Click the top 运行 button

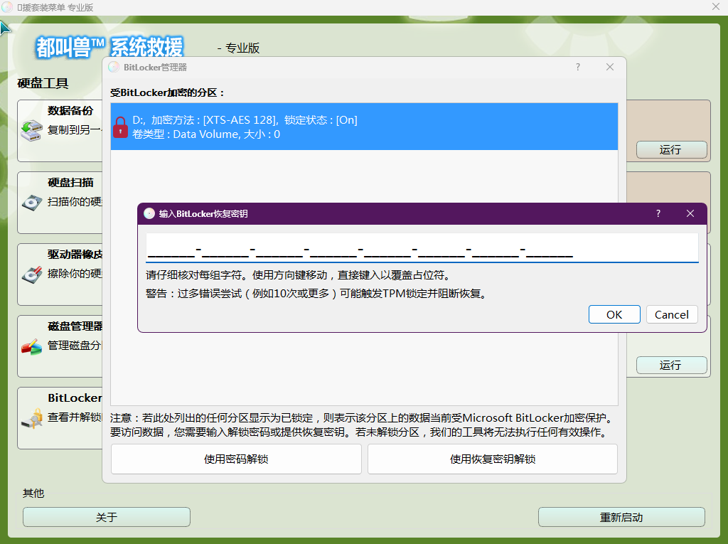pyautogui.click(x=671, y=149)
